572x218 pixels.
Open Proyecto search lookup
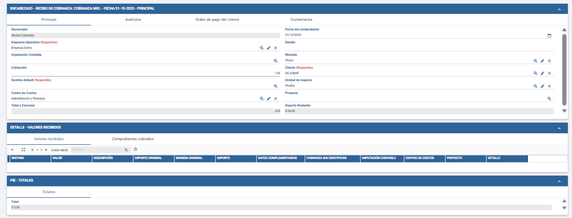pos(549,99)
